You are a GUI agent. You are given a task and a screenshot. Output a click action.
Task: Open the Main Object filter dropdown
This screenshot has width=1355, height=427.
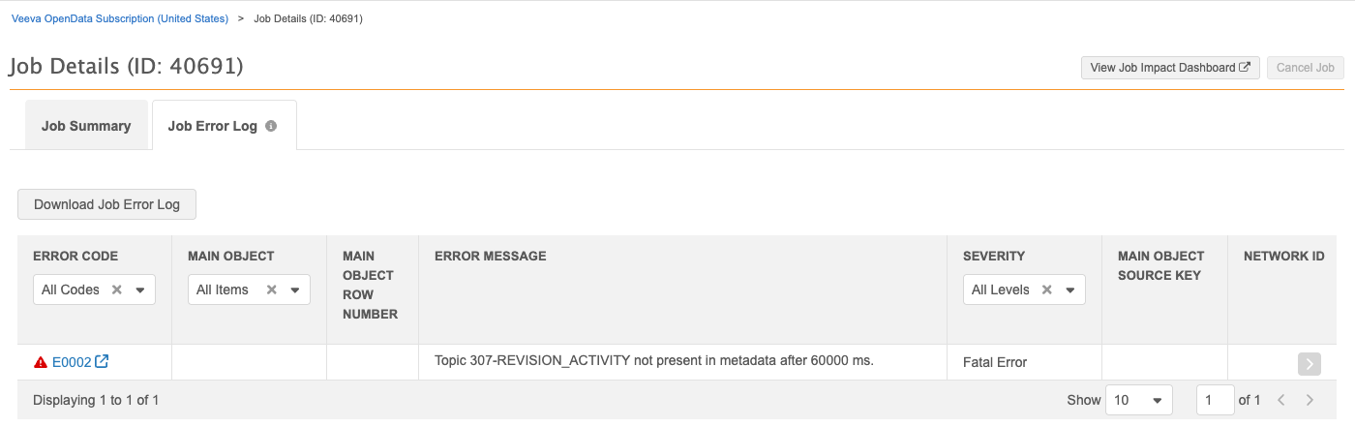[295, 290]
